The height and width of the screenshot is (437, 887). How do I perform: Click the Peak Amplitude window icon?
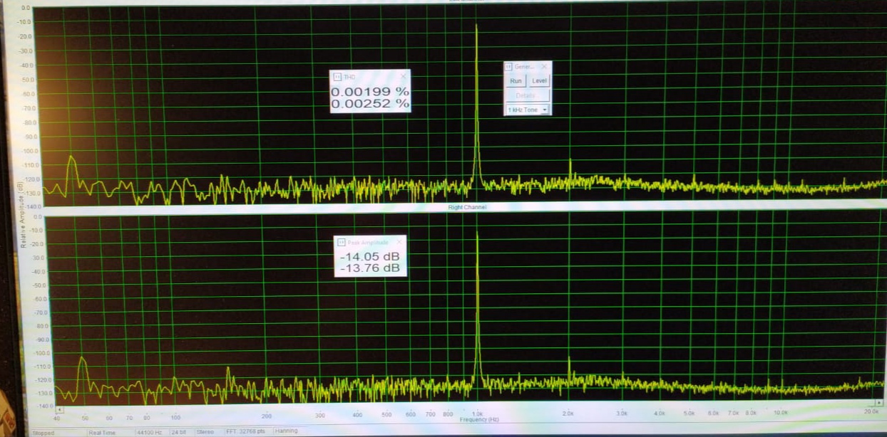[342, 242]
